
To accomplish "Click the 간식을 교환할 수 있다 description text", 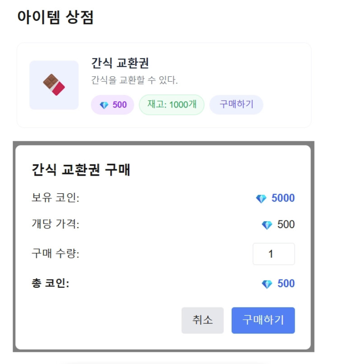I will coord(134,80).
